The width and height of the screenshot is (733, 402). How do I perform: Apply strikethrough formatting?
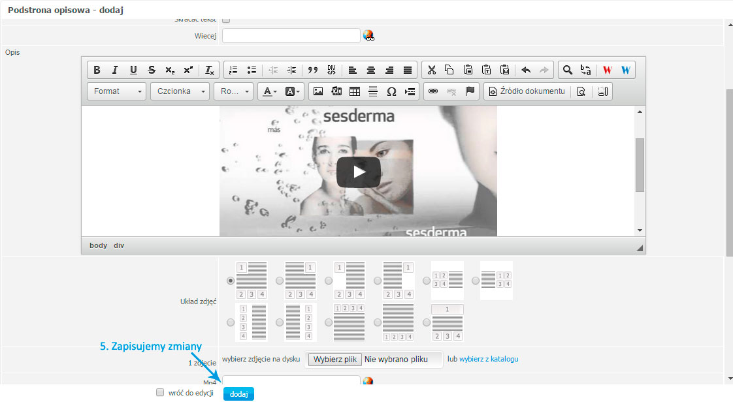coord(152,70)
